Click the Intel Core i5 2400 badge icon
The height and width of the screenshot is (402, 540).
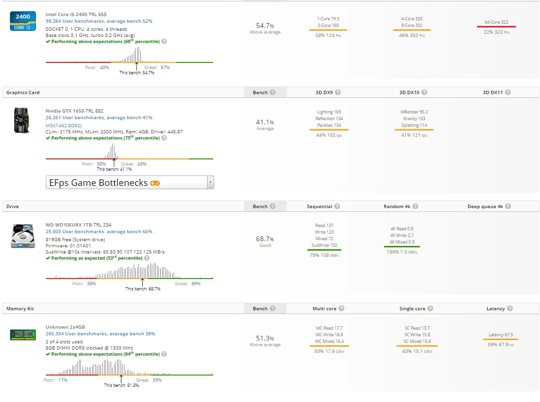(23, 21)
